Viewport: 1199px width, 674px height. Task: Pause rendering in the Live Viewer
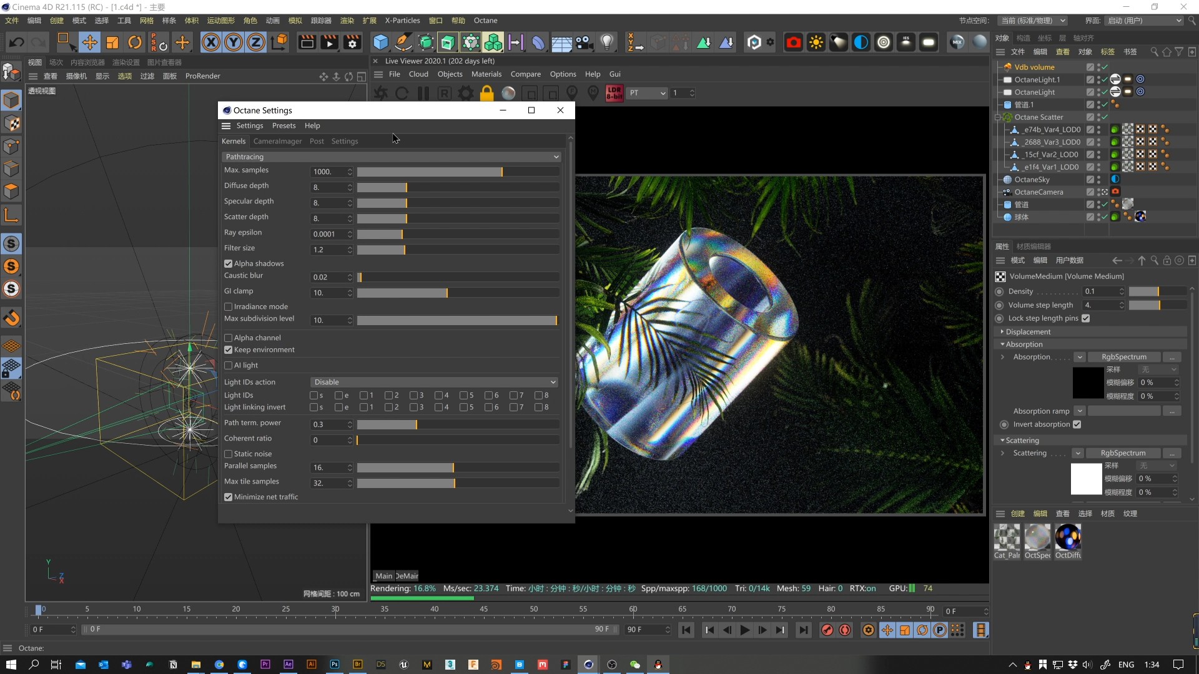[423, 93]
